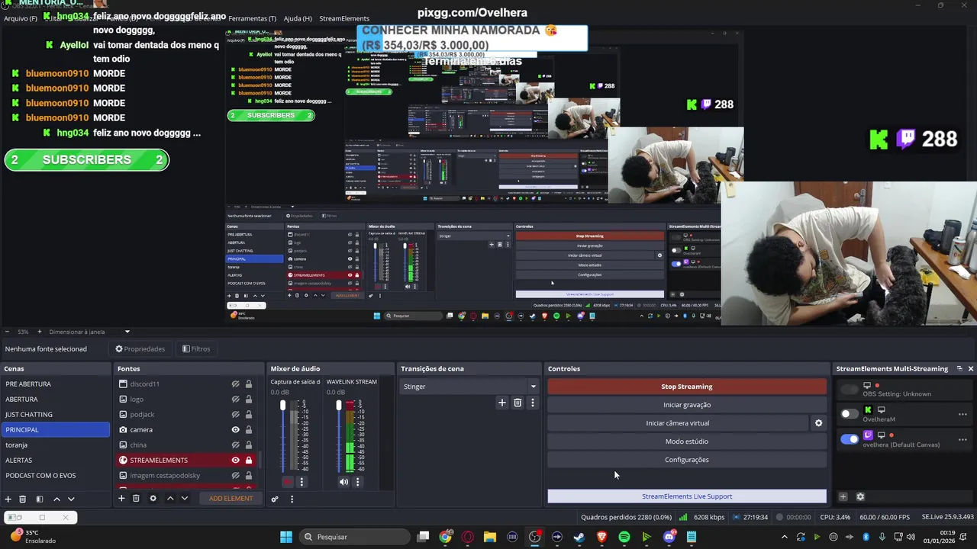Select the PODCAST COM O EVOS scene

click(55, 476)
